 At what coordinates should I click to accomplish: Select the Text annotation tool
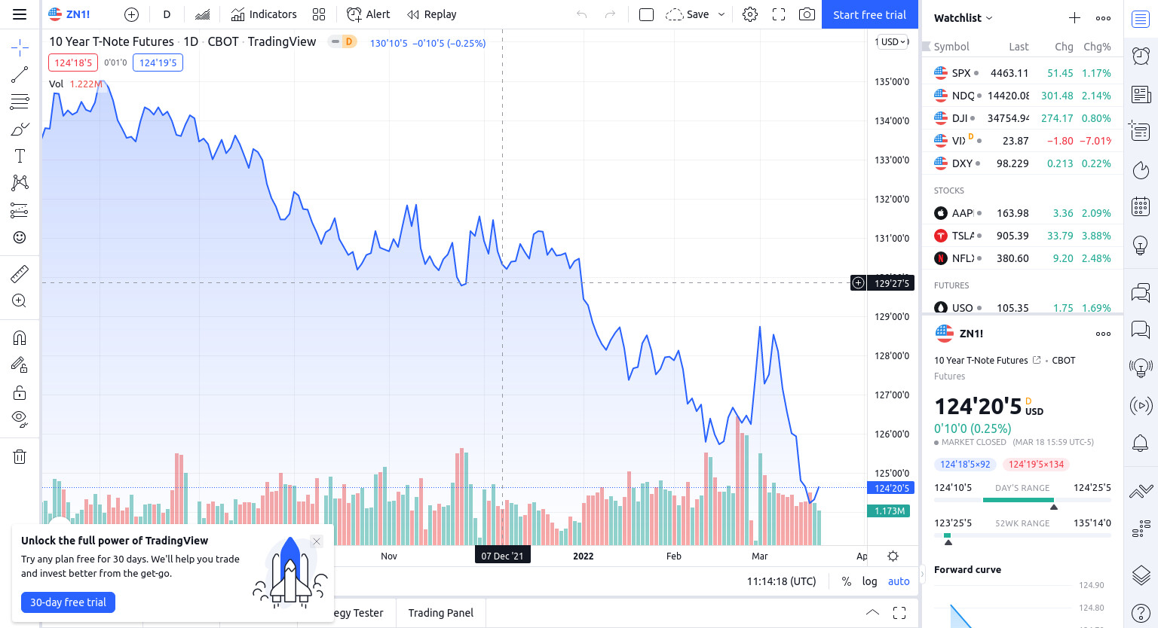20,156
